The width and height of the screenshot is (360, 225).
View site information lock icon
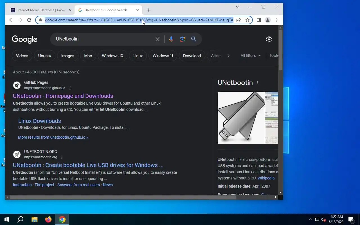40,20
